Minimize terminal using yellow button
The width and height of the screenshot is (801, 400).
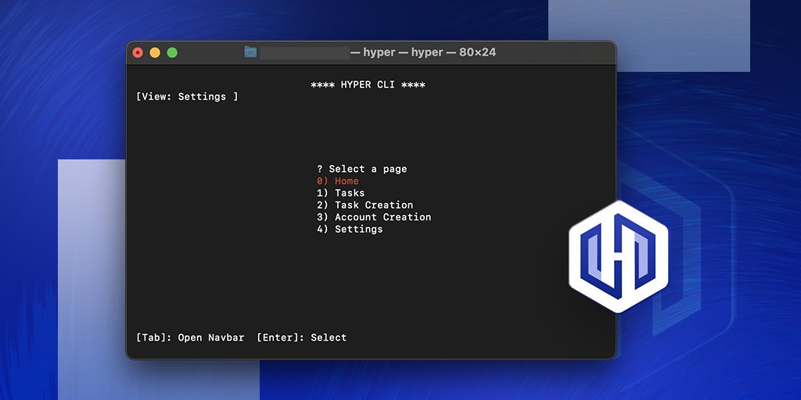[155, 52]
